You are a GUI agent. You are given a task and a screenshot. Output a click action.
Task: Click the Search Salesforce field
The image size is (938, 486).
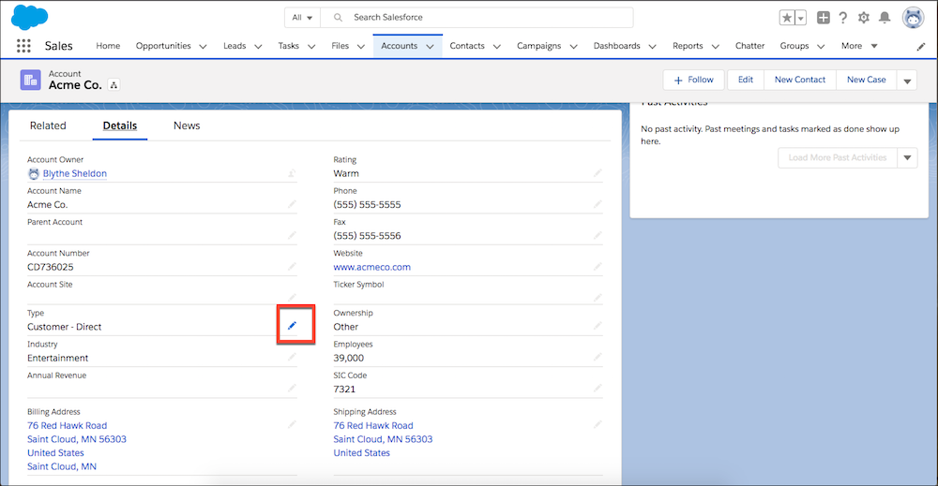coord(477,17)
